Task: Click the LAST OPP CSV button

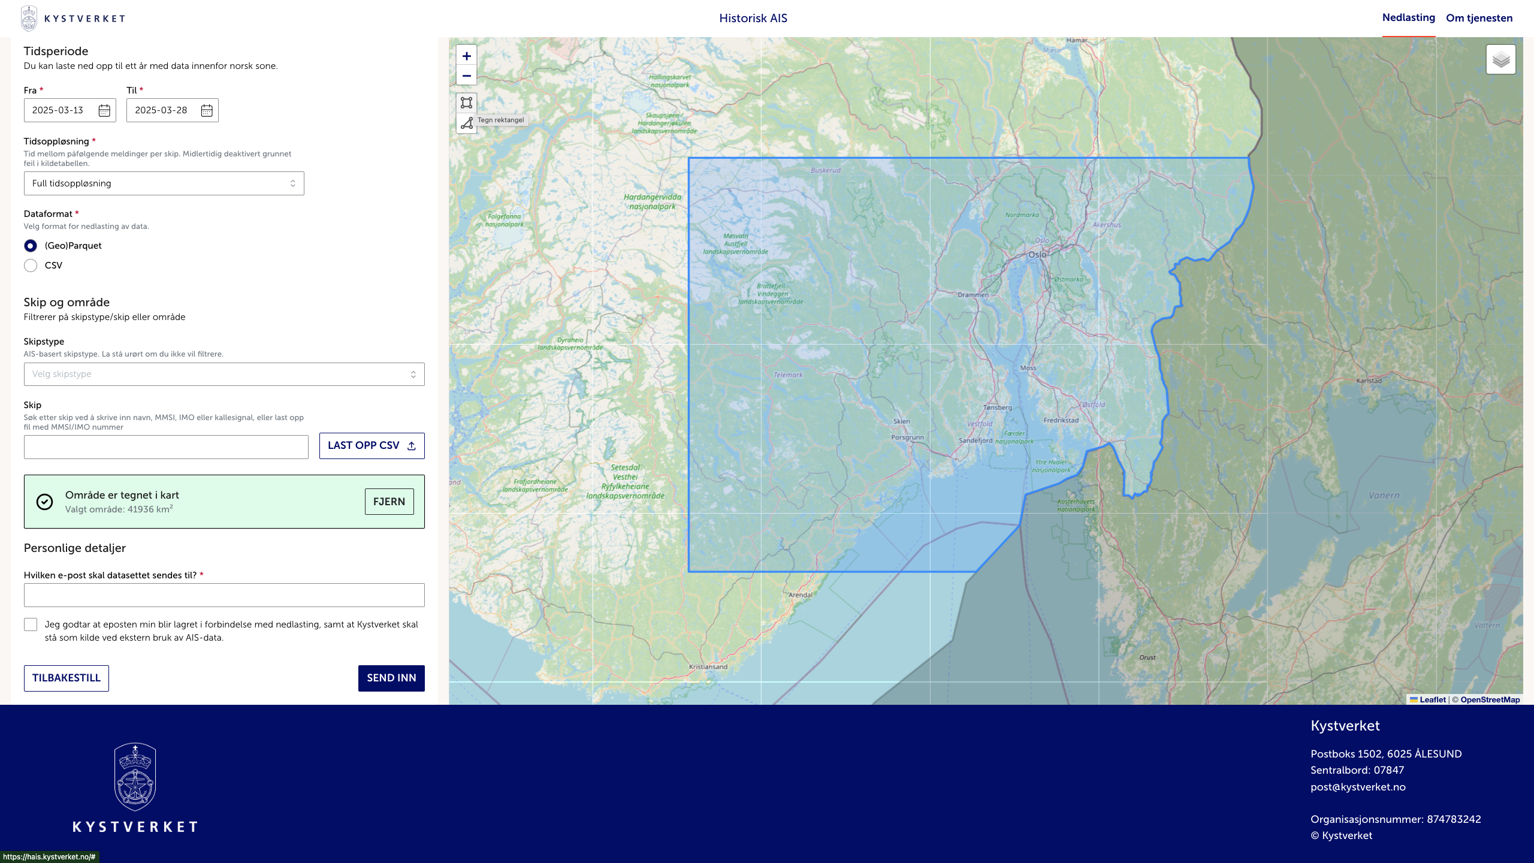Action: point(372,446)
